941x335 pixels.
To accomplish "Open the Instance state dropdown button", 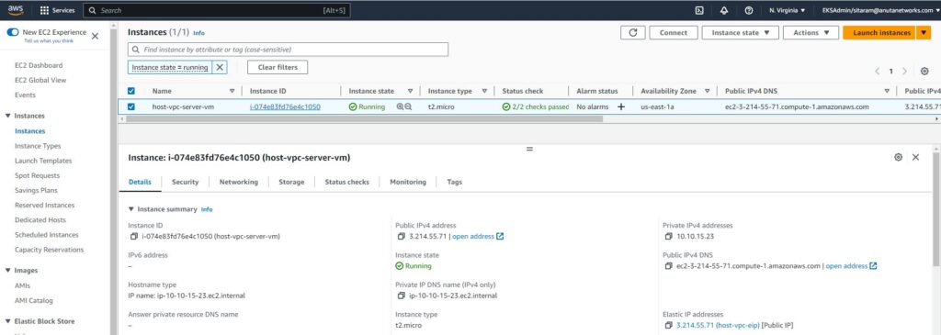I will click(x=740, y=33).
